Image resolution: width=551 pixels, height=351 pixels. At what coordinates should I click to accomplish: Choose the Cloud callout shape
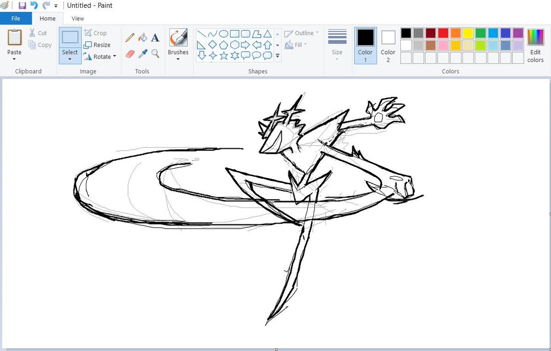click(267, 55)
